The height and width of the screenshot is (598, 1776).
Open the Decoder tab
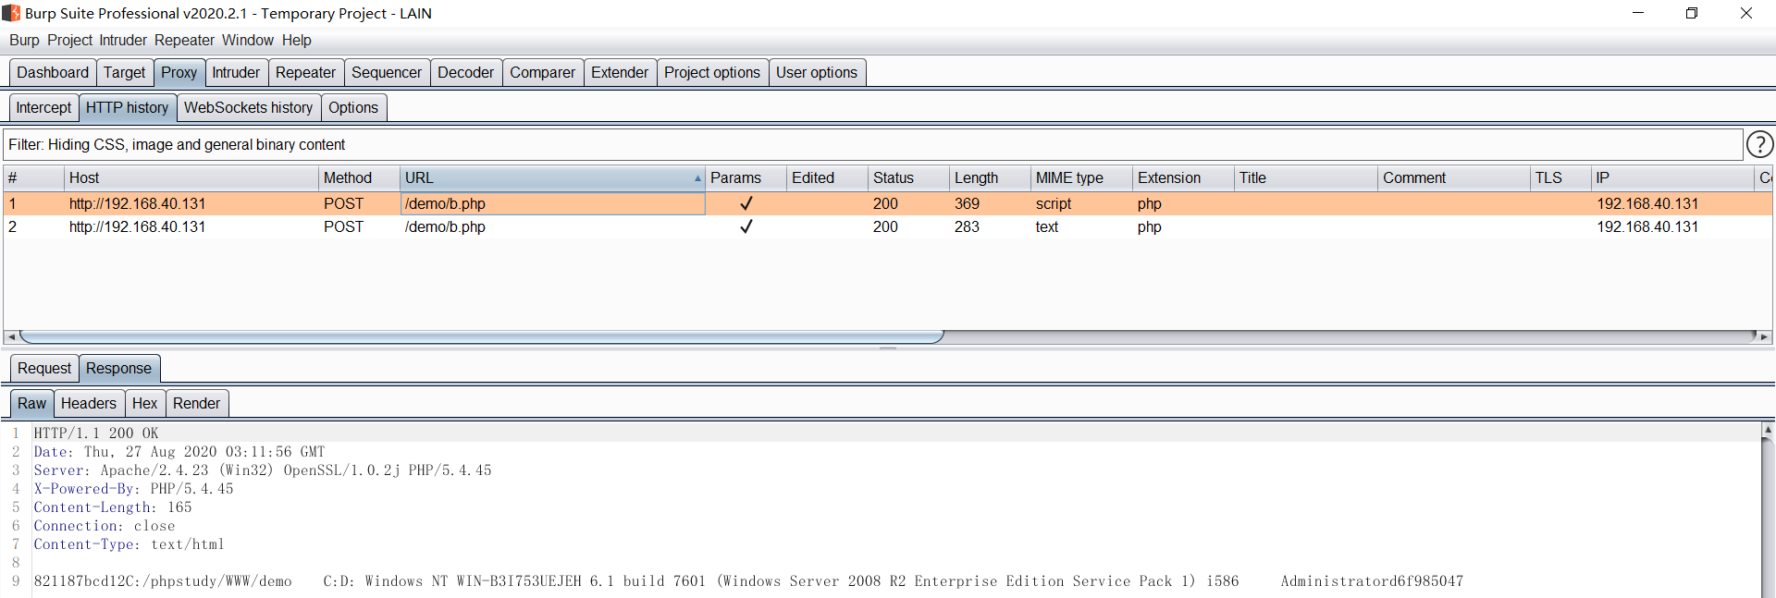(465, 72)
